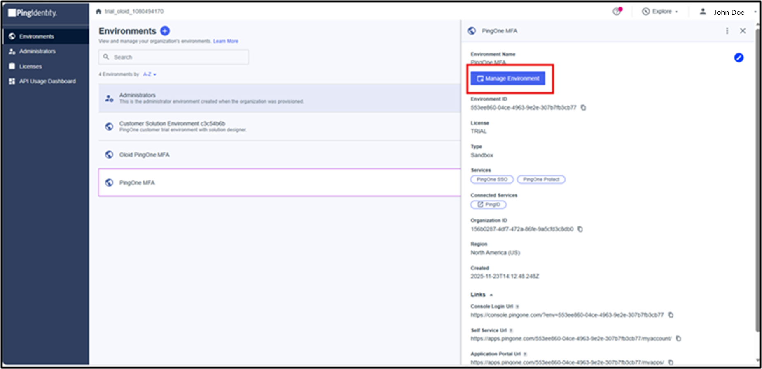762x369 pixels.
Task: Click the Manage Environment button
Action: pos(508,78)
